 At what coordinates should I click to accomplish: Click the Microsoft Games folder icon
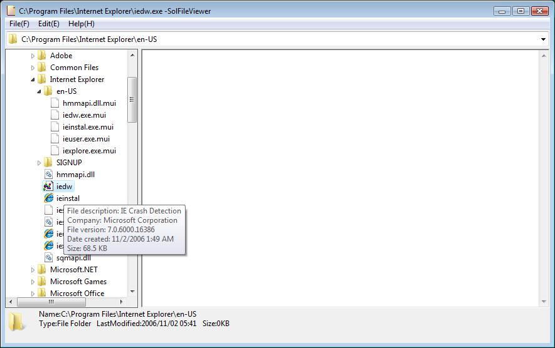(42, 282)
